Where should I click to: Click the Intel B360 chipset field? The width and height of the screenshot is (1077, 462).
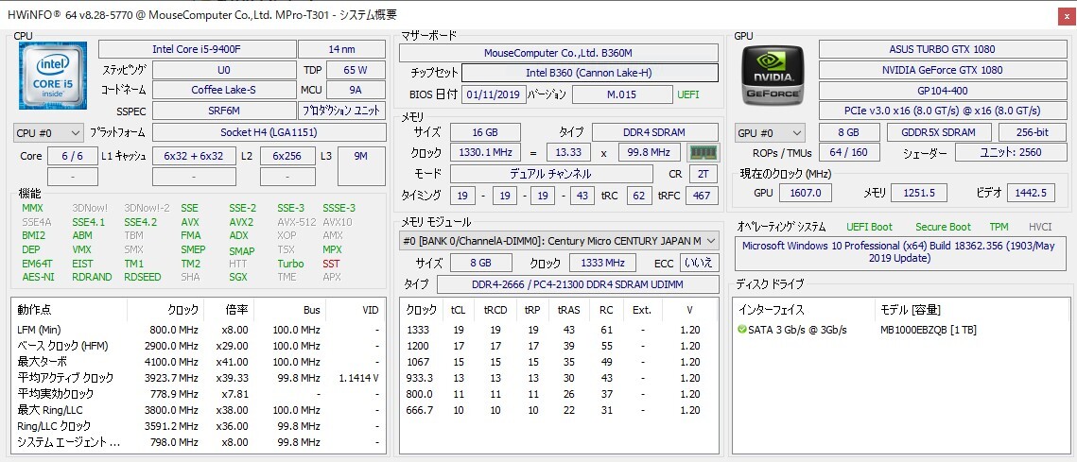tap(590, 73)
